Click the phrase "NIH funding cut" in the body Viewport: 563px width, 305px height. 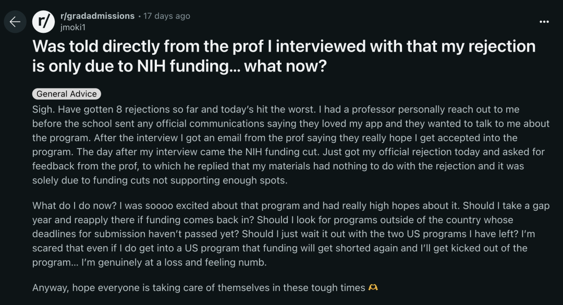pyautogui.click(x=281, y=152)
